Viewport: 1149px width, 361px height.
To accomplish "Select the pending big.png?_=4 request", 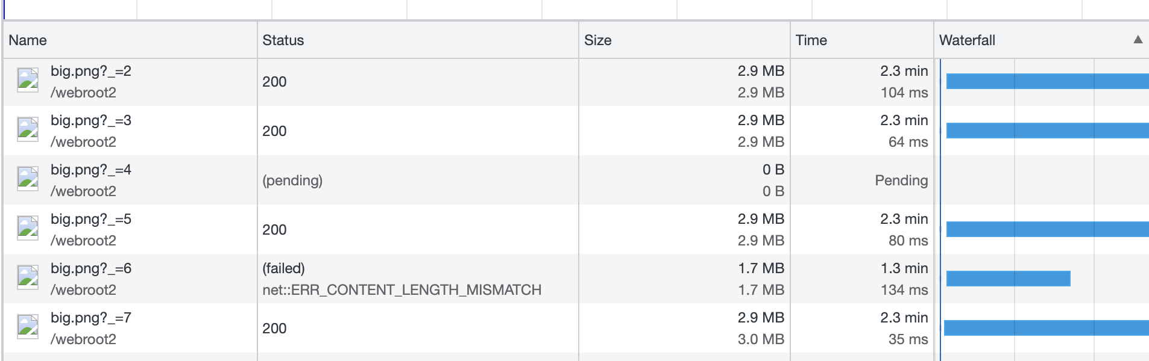I will tap(91, 170).
